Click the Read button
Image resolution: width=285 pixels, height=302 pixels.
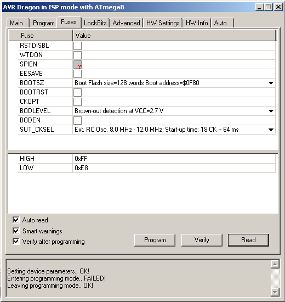point(248,240)
